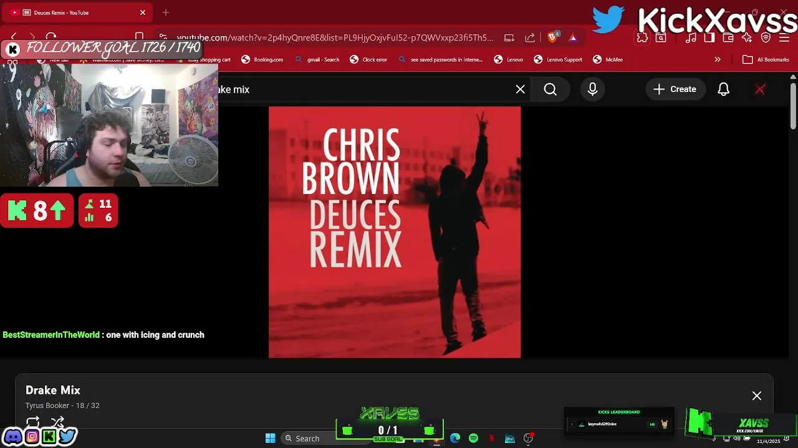
Task: Click the Chris Brown Deuces Remix video
Action: point(395,232)
